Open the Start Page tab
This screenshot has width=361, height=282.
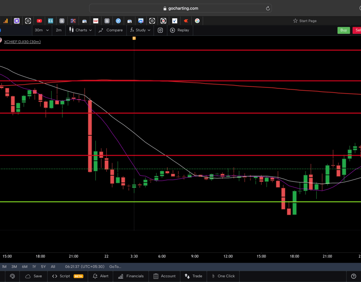tap(305, 21)
